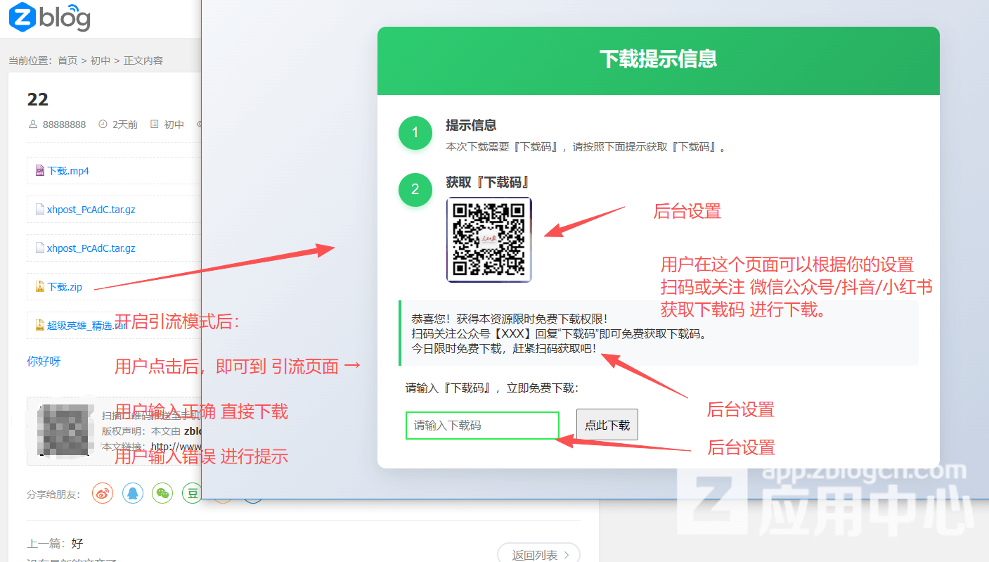Click the archive icon beside 下载.zip
989x562 pixels.
[x=40, y=286]
